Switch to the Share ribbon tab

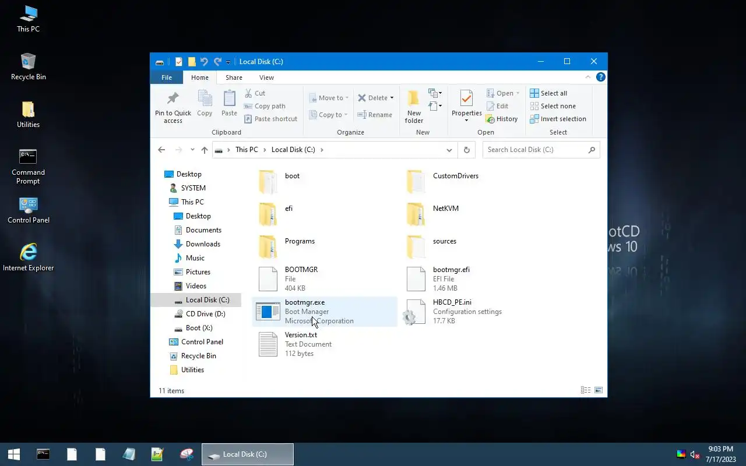234,77
